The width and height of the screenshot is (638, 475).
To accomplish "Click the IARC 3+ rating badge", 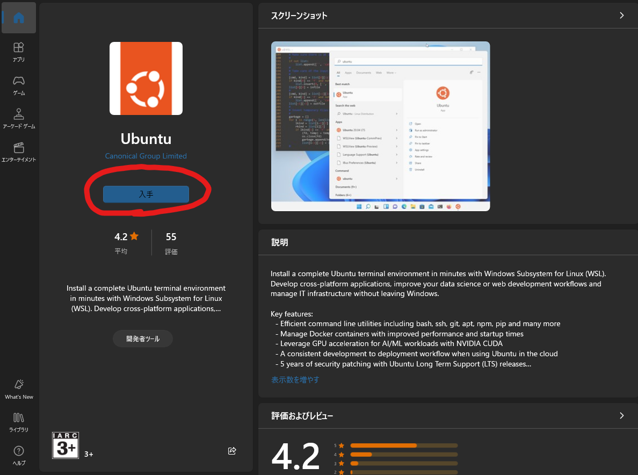I will 66,445.
